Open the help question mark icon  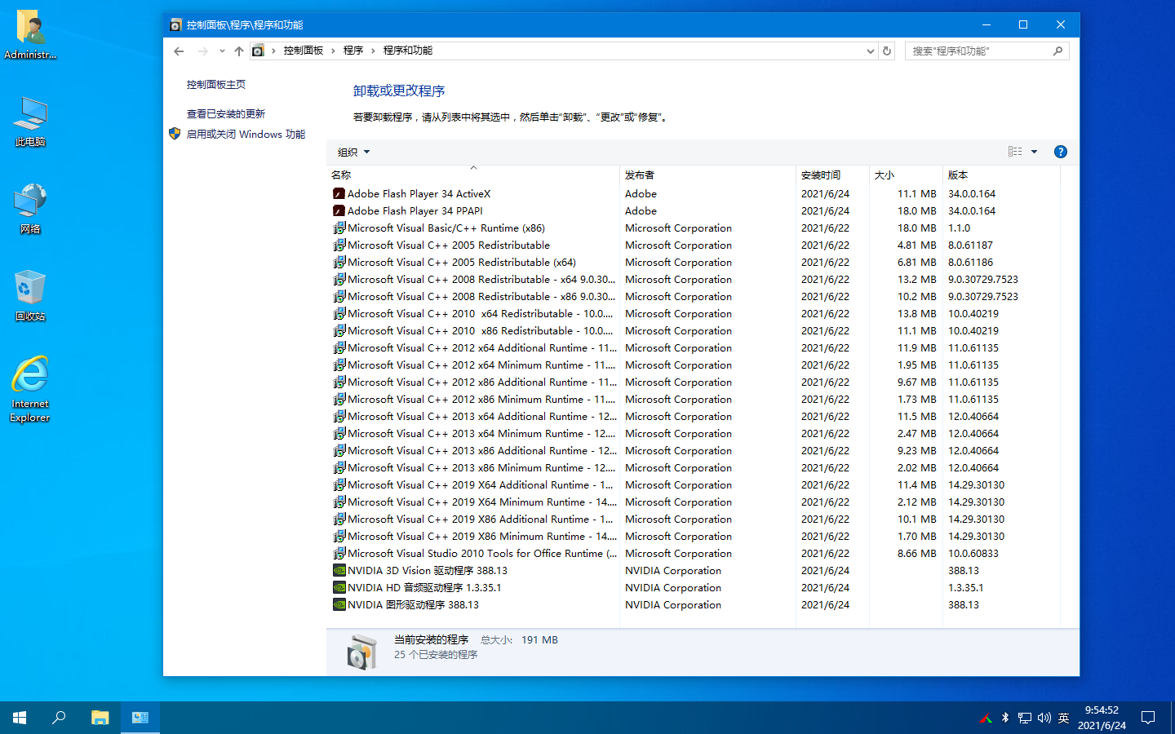click(1061, 152)
